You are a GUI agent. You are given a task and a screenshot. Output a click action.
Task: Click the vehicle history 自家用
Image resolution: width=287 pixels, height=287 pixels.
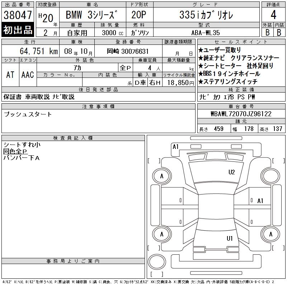(77, 33)
